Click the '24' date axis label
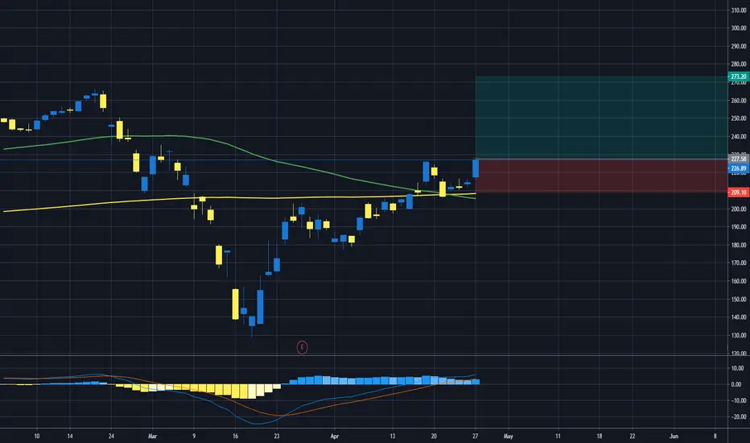This screenshot has width=750, height=443. (111, 437)
